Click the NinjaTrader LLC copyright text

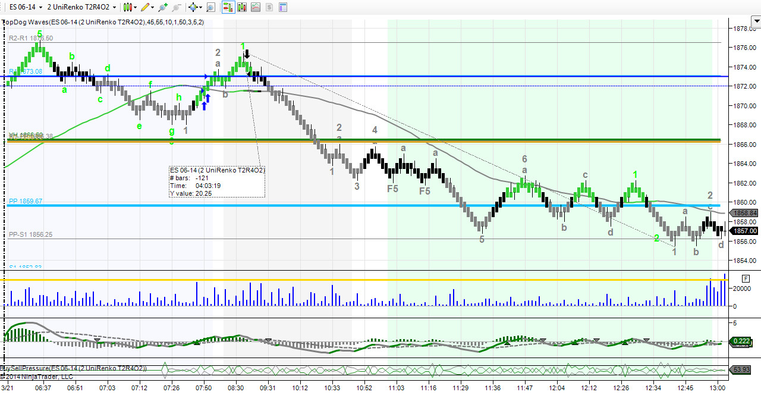click(x=37, y=377)
